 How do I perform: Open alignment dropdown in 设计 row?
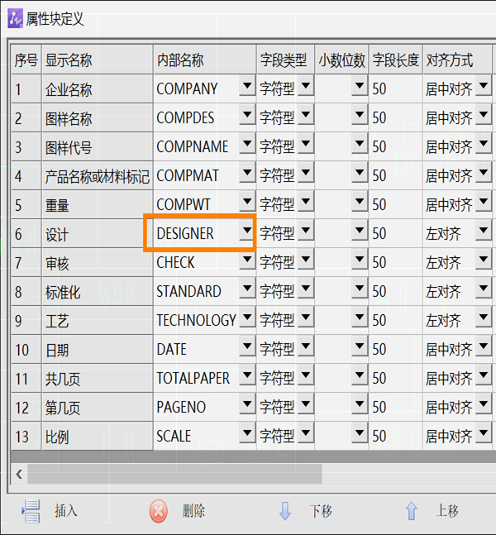(x=484, y=231)
